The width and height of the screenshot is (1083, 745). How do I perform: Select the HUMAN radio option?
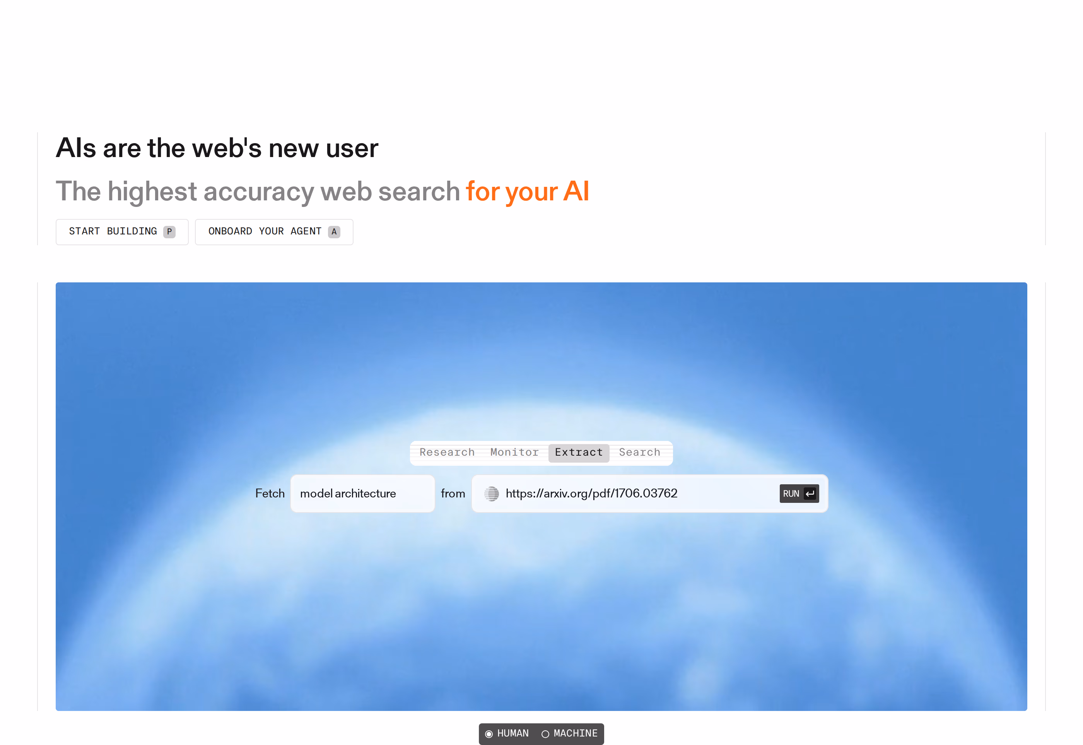pyautogui.click(x=507, y=733)
